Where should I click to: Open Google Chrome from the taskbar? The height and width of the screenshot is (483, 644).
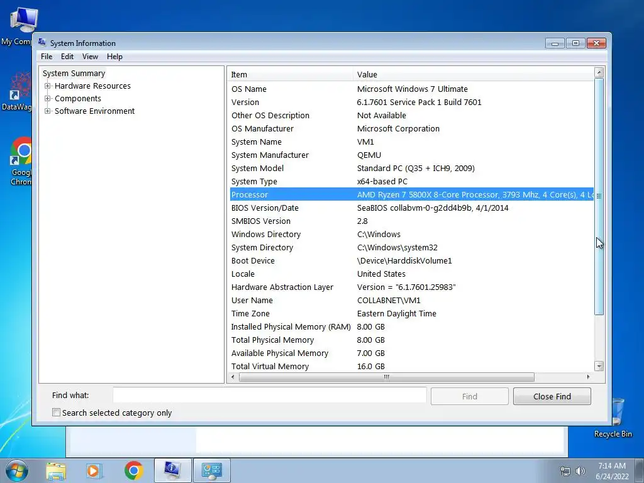point(133,470)
